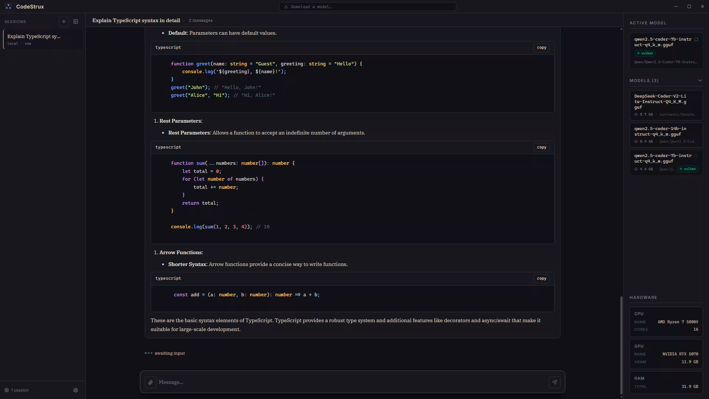Collapse the Models (3) list chevron

pyautogui.click(x=700, y=81)
